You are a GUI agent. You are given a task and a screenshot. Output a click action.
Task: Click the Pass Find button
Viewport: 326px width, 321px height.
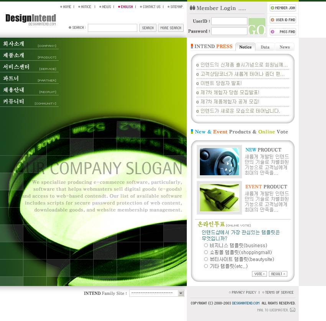283,32
